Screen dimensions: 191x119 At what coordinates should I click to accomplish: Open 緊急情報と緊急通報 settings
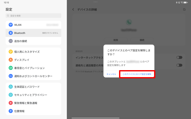[33, 103]
